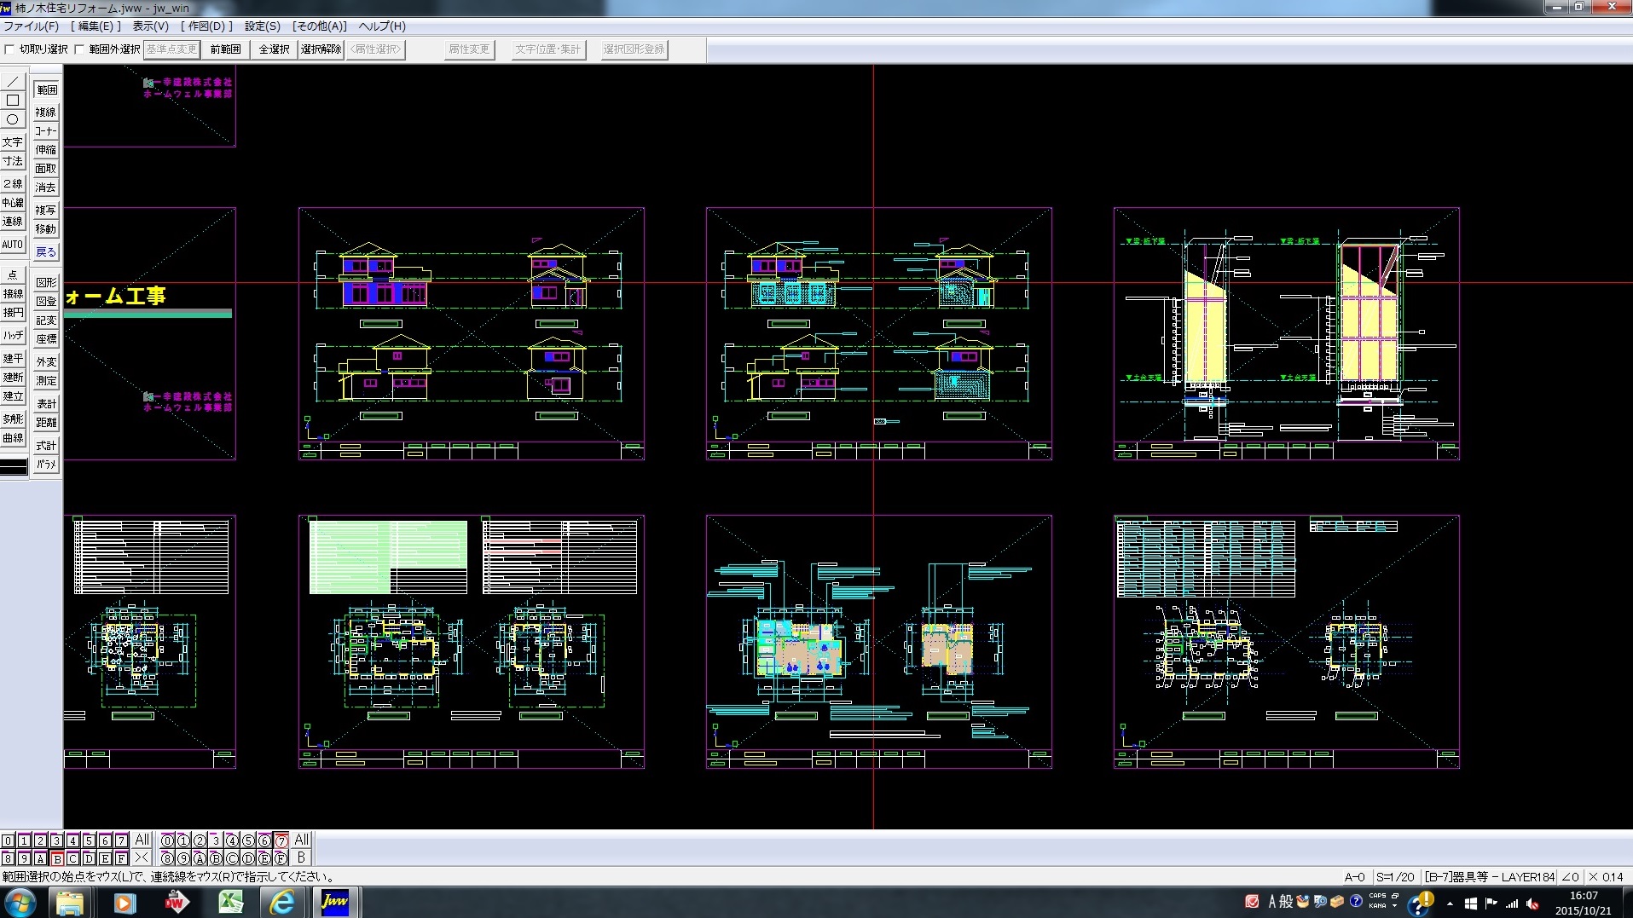The width and height of the screenshot is (1633, 918).
Task: Choose the 寸法 dimension tool
Action: click(x=13, y=161)
